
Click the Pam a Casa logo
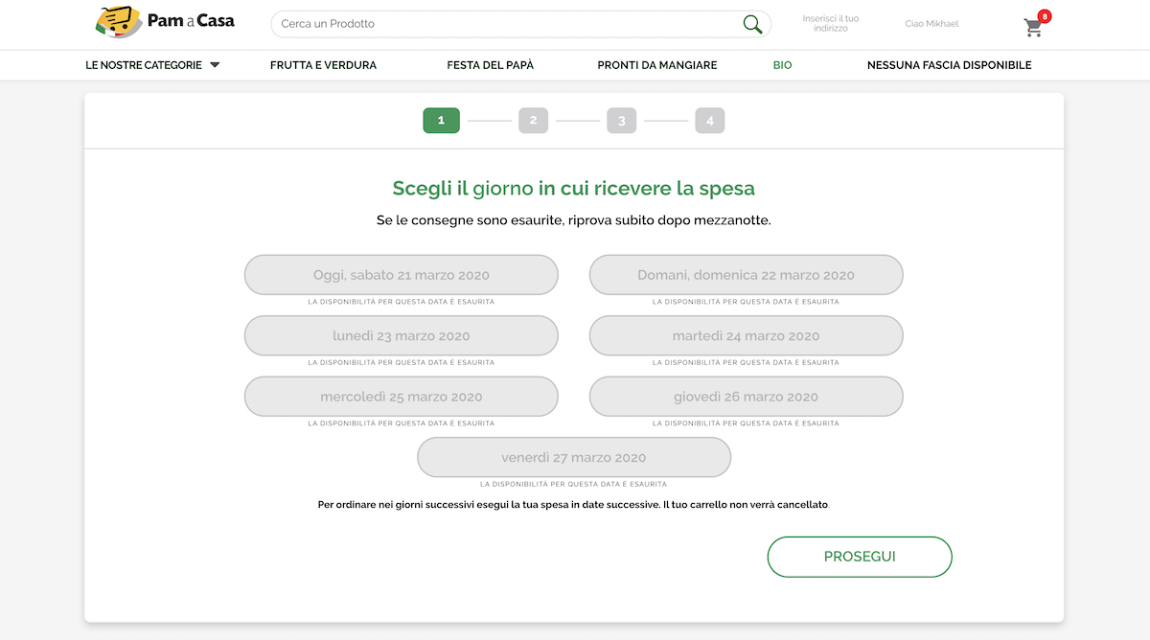165,21
